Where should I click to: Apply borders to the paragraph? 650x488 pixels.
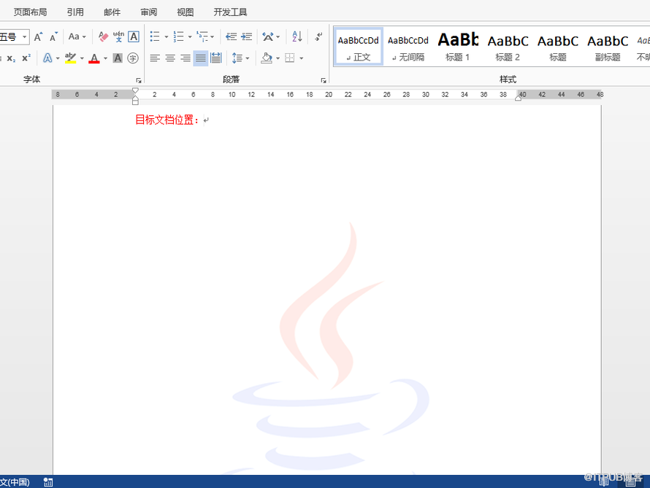point(290,58)
